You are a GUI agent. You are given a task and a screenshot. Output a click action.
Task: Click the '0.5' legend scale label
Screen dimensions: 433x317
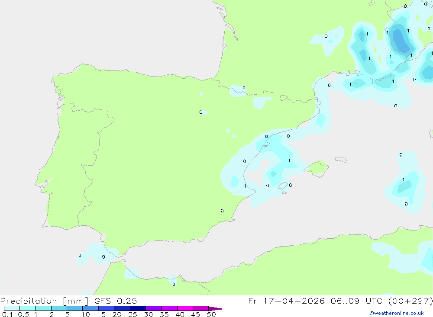point(23,314)
